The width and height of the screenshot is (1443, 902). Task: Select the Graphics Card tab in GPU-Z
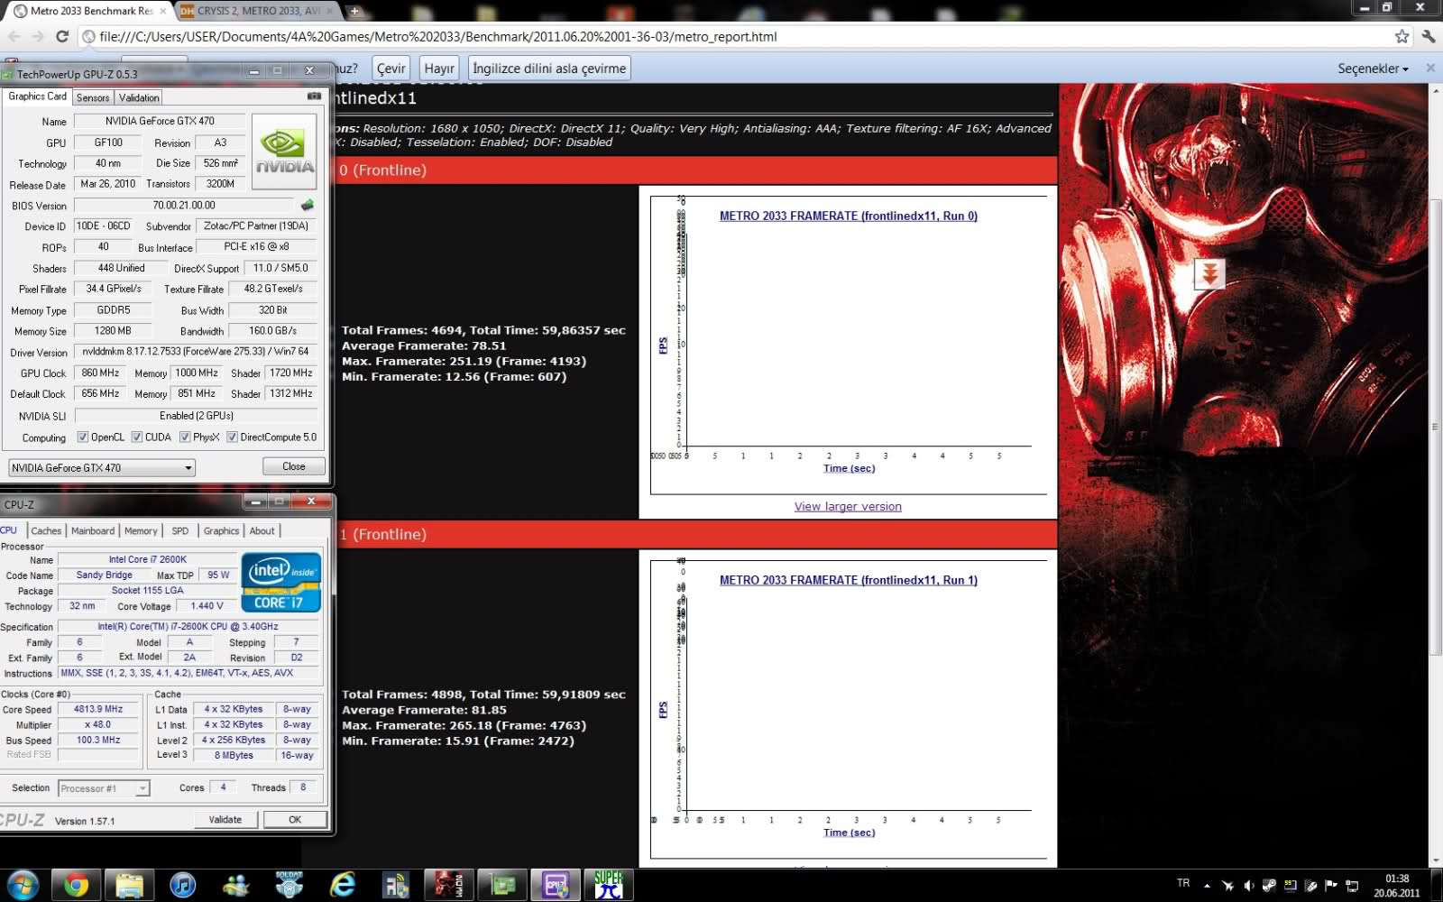point(37,97)
